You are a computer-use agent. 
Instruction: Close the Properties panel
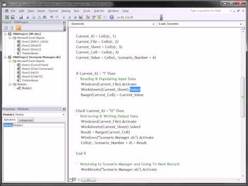[x=64, y=109]
